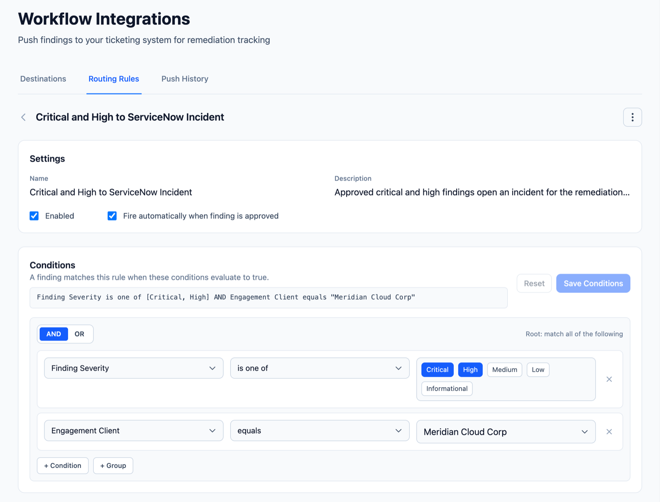
Task: Click the Conditions section heading
Action: coord(52,265)
